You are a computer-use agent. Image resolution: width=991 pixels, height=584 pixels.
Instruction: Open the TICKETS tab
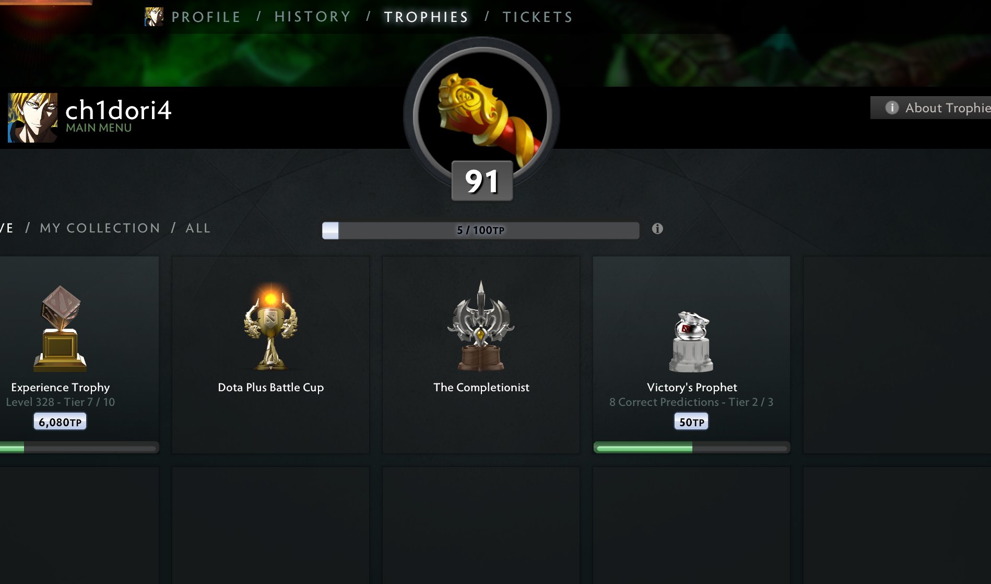tap(538, 17)
